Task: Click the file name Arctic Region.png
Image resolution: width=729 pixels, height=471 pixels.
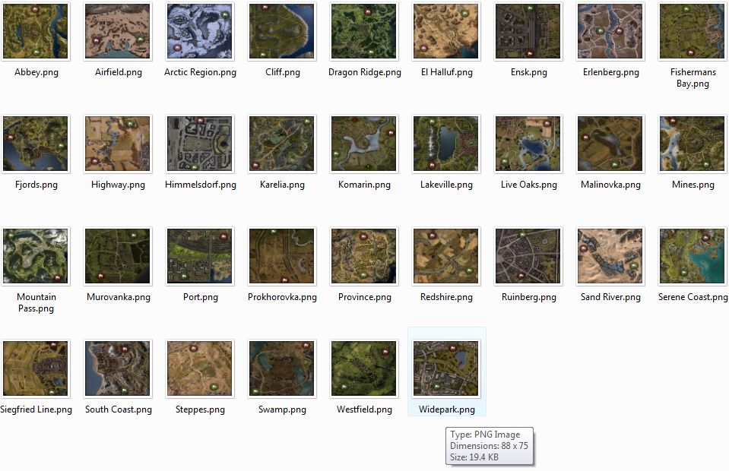Action: click(201, 72)
